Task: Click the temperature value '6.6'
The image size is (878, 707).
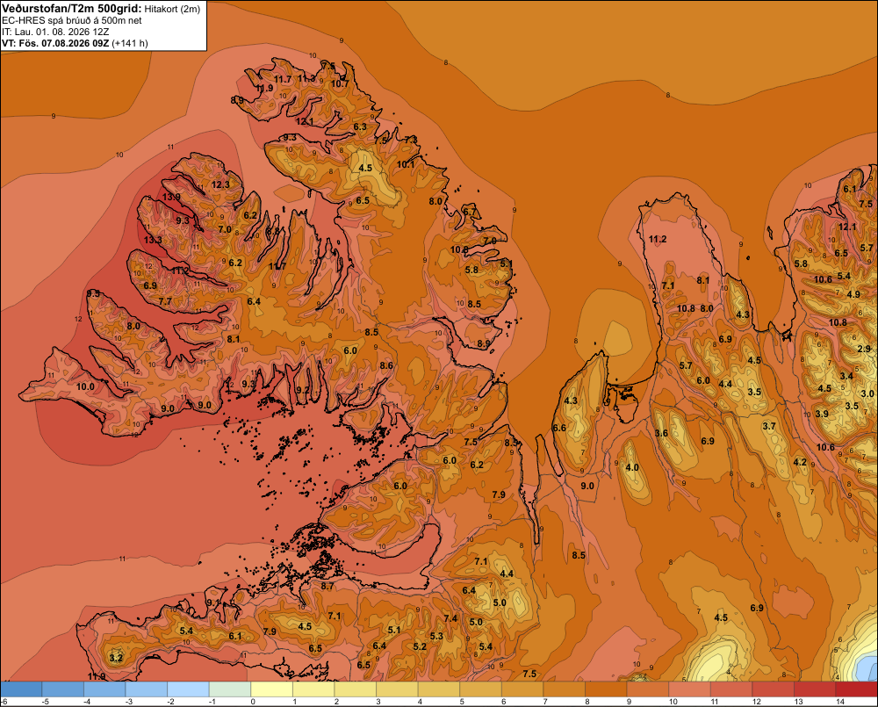Action: click(x=559, y=428)
